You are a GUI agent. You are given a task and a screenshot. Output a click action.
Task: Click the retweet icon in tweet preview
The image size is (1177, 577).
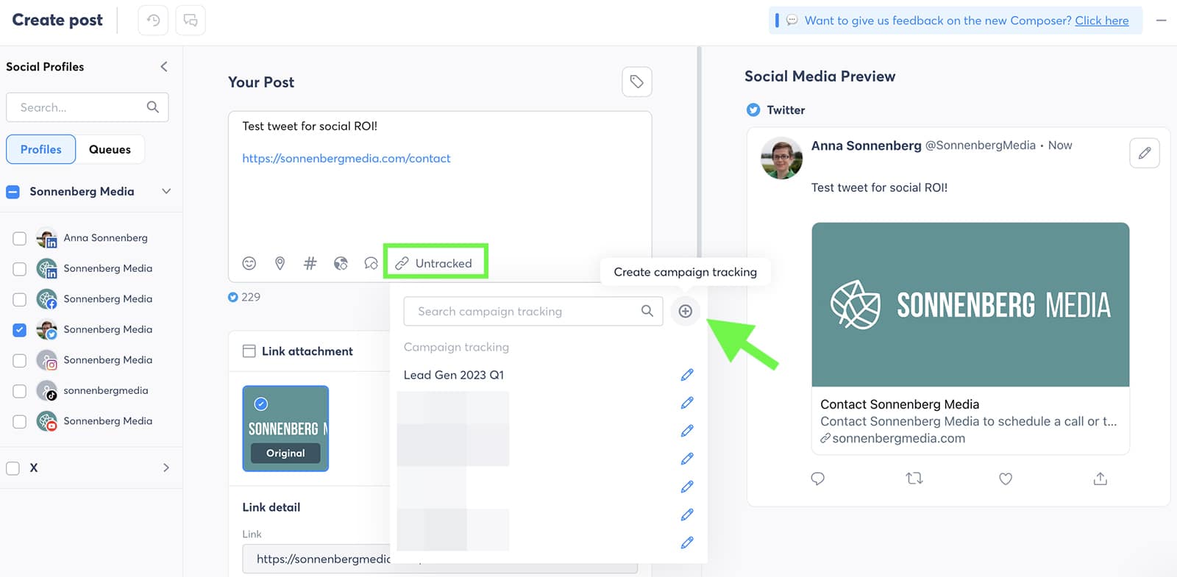point(914,479)
